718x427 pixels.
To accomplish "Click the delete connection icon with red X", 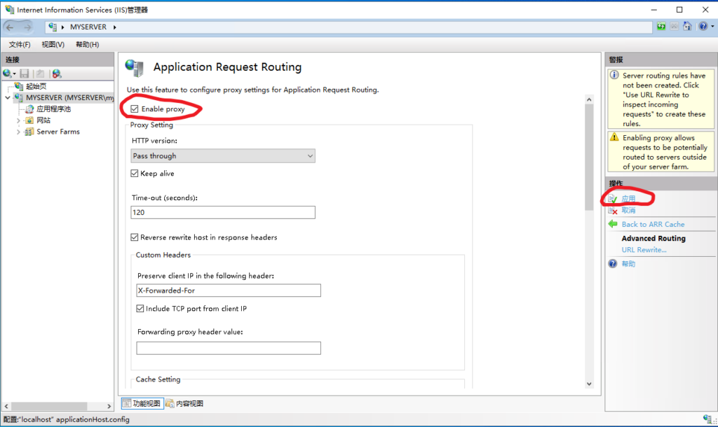I will pyautogui.click(x=56, y=73).
